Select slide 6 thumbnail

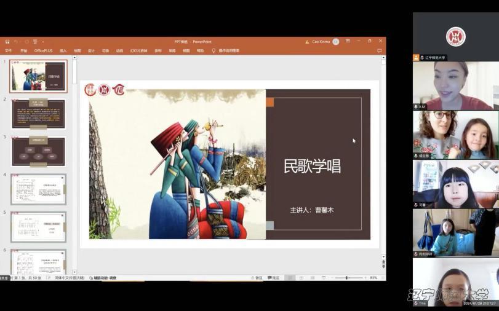(x=39, y=262)
